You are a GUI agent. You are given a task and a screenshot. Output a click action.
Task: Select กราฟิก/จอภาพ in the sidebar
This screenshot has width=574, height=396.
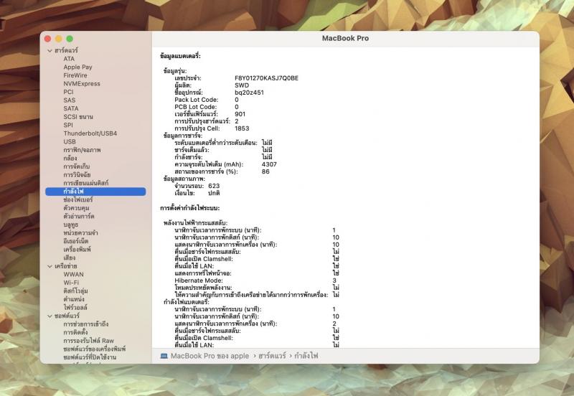tap(82, 150)
